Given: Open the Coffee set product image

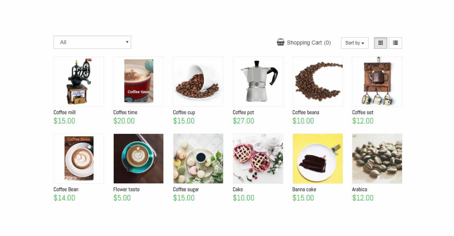Looking at the screenshot, I should pos(377,82).
